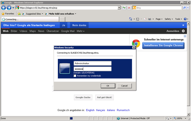The height and width of the screenshot is (121, 191).
Task: Open Google Mail in navigation bar
Action: 68,31
